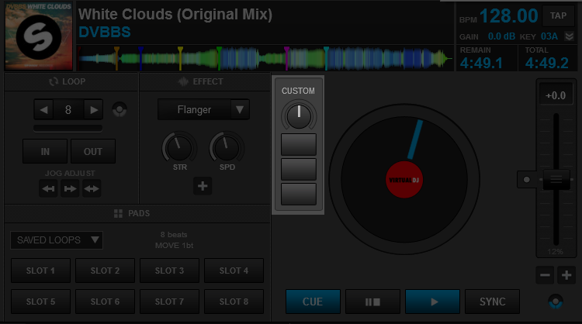582x324 pixels.
Task: Trigger the SLOT 3 pad
Action: [x=169, y=271]
